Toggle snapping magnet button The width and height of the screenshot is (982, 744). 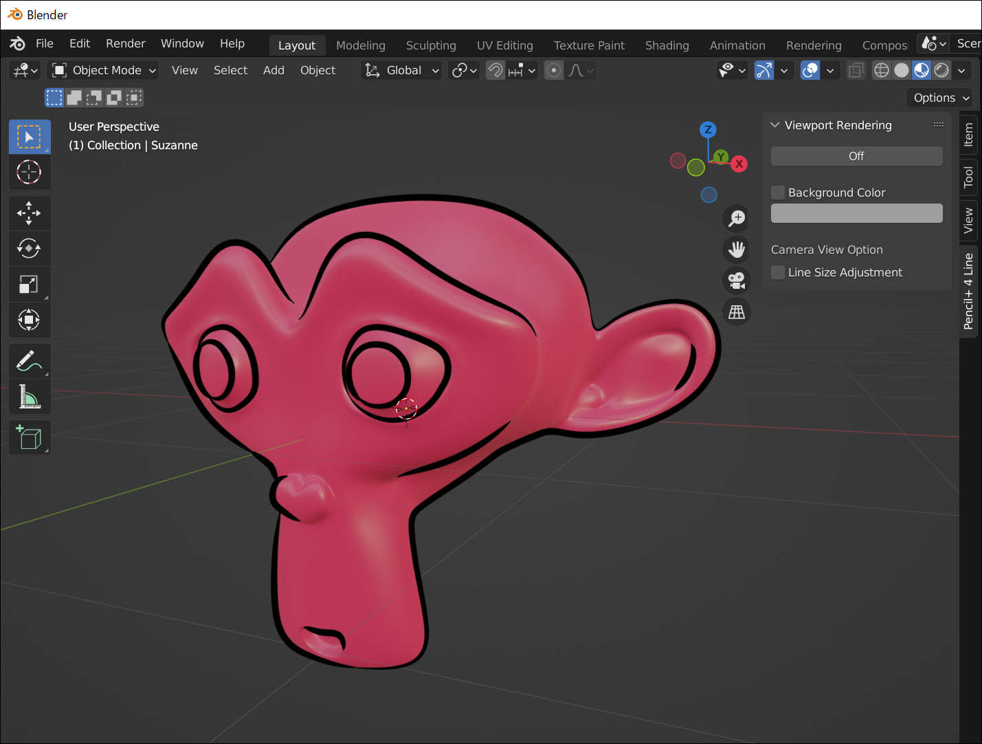pos(495,70)
